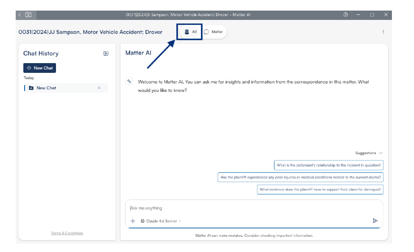Go back using the title bar arrow

(20, 15)
